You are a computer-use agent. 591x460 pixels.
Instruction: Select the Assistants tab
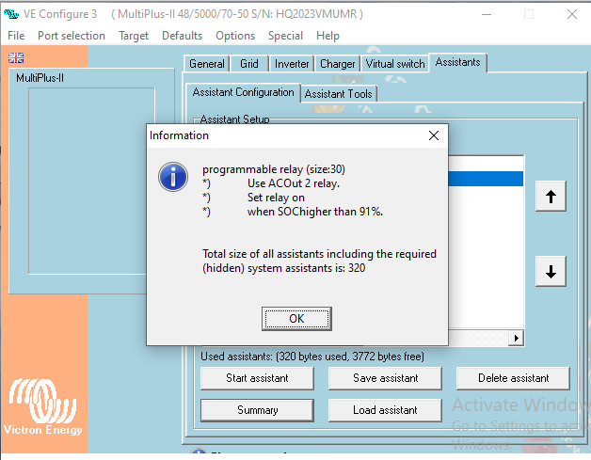point(457,62)
